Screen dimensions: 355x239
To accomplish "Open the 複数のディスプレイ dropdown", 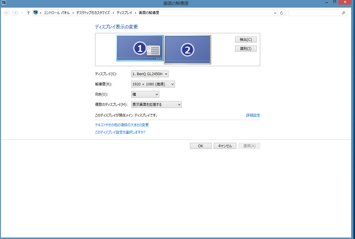I will (156, 105).
